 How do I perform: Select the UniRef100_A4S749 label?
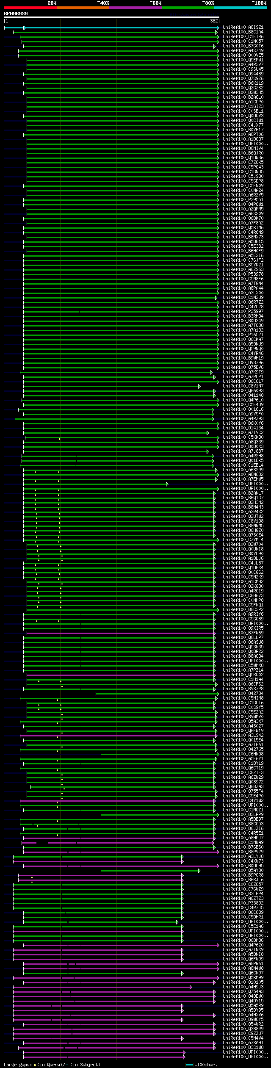click(243, 51)
